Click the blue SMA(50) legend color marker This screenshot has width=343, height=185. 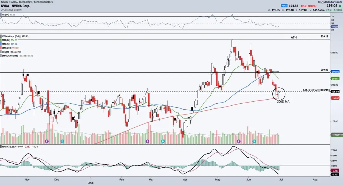[1, 45]
